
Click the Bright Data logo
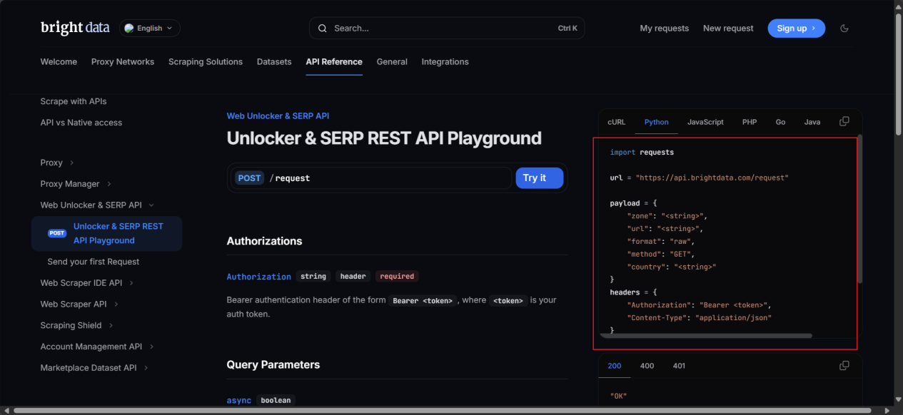(75, 28)
